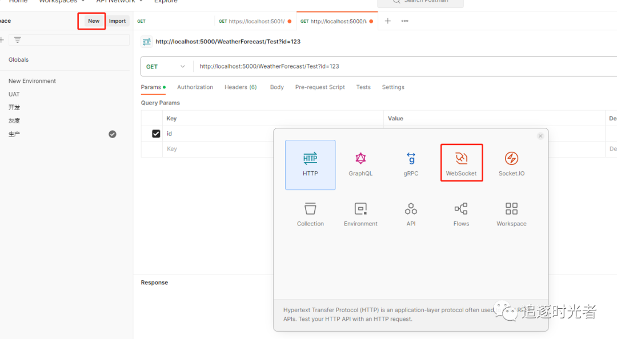Open the request Settings tab
This screenshot has height=339, width=617.
pos(392,87)
